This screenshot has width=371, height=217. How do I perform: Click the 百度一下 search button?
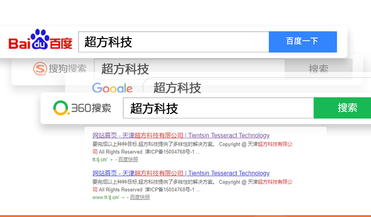pos(302,42)
